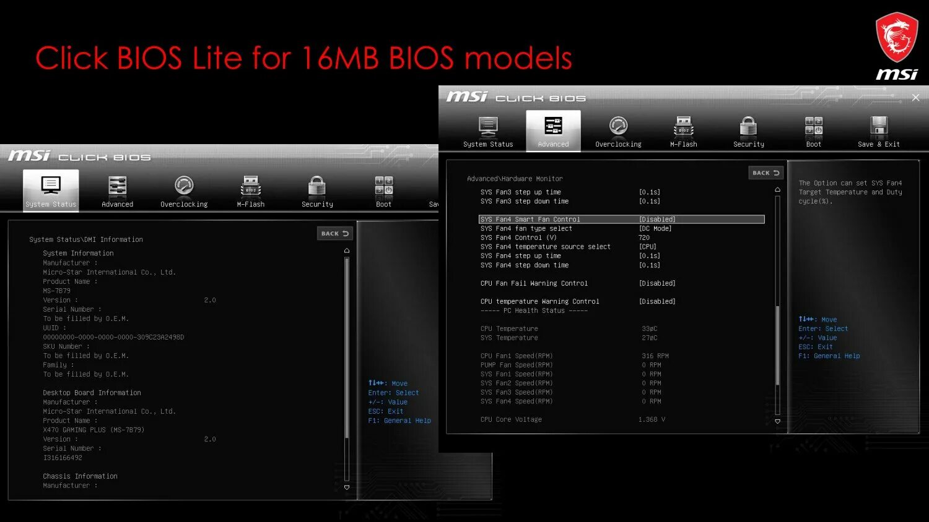
Task: Select PUMP Fan Speed(RPM) row
Action: coord(571,365)
